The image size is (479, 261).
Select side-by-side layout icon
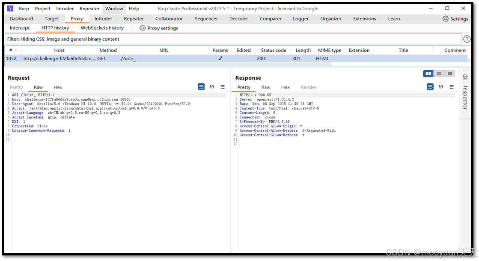click(x=428, y=73)
